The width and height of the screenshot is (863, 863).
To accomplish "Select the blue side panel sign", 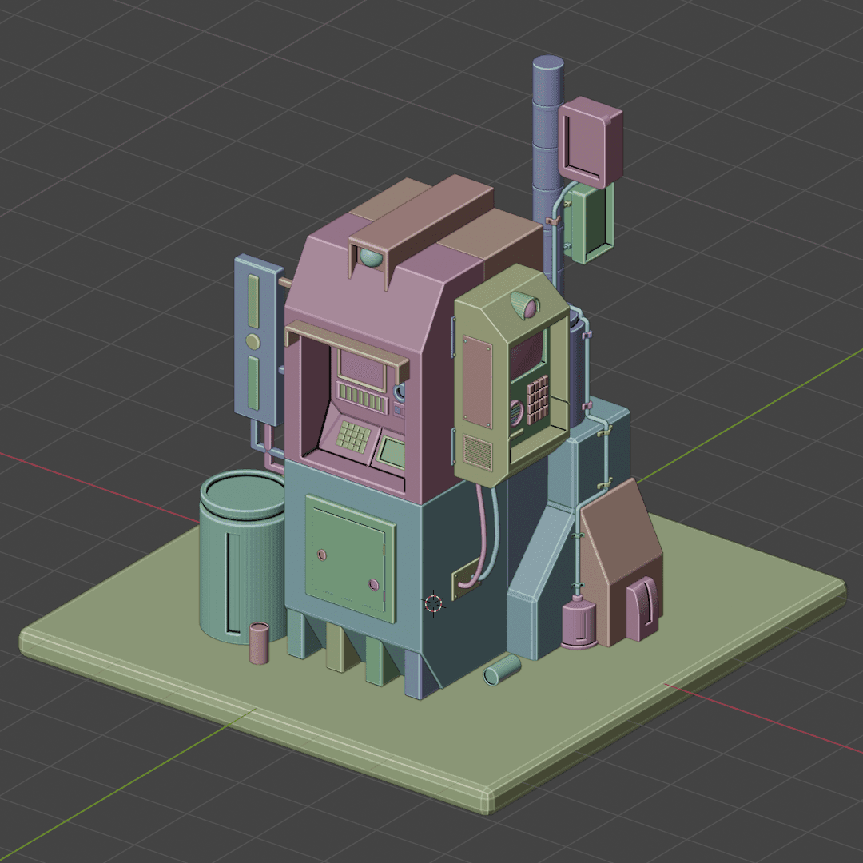I will tap(257, 340).
